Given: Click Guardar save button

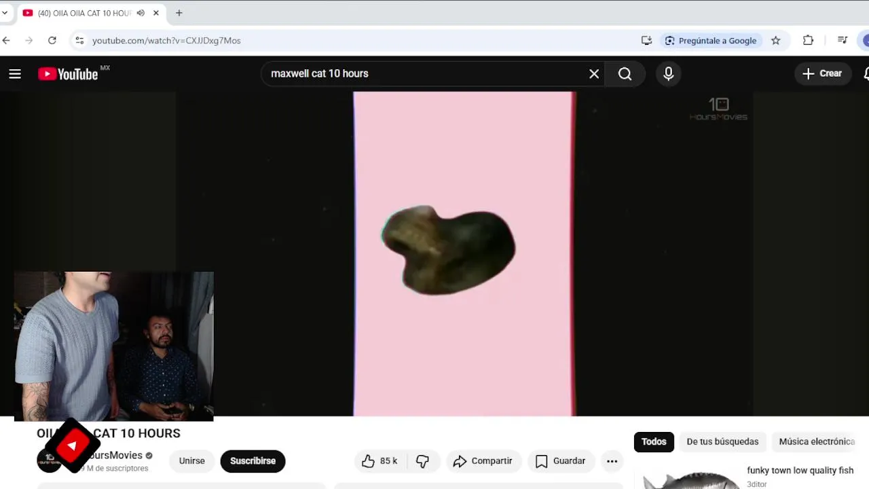Looking at the screenshot, I should click(x=561, y=461).
